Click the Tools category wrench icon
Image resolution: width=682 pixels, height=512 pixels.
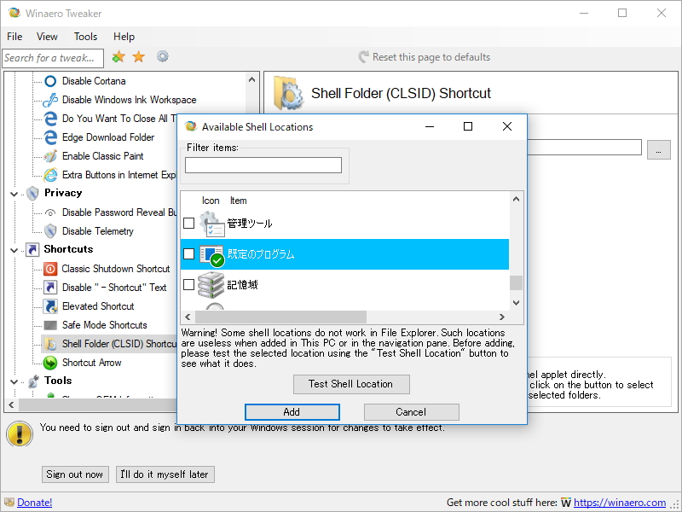click(33, 381)
